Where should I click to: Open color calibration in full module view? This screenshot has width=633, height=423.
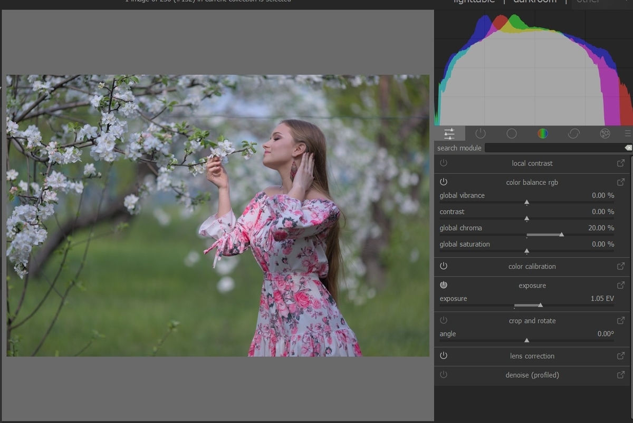pyautogui.click(x=621, y=267)
